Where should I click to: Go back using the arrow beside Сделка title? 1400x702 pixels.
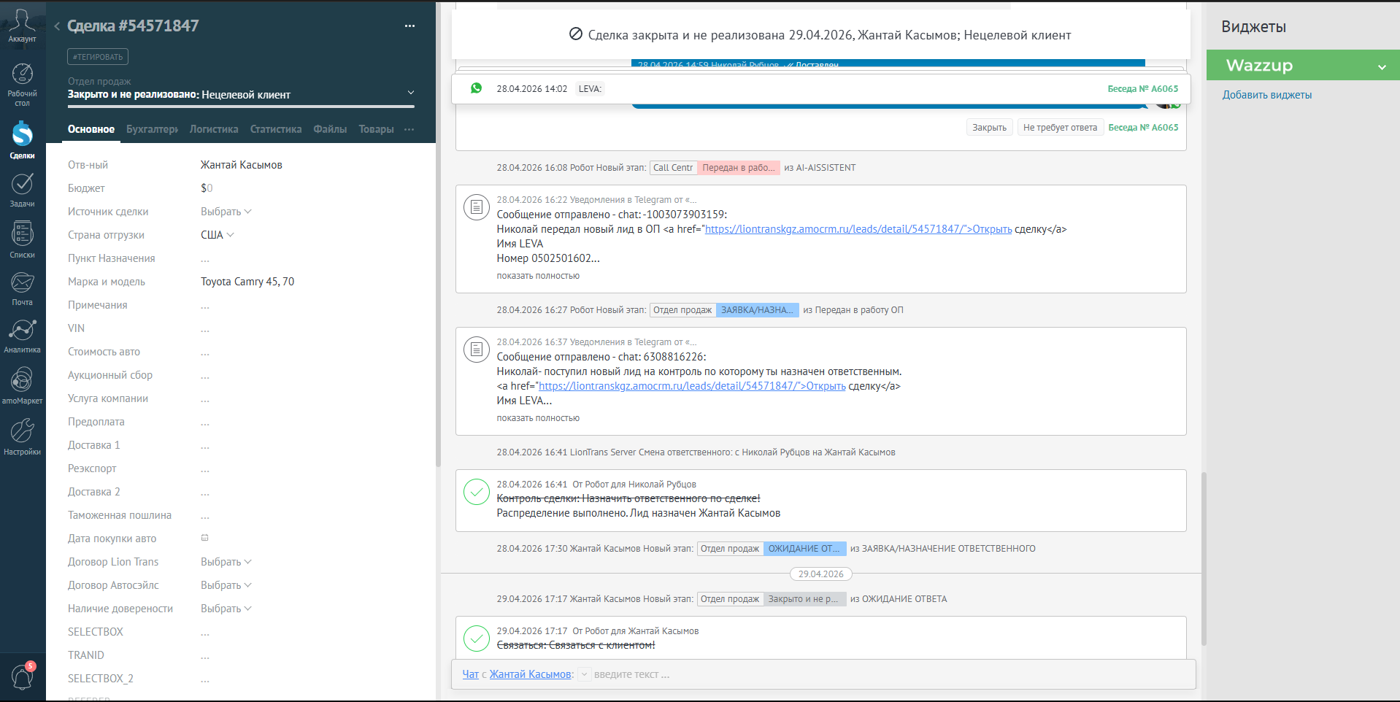pos(57,26)
